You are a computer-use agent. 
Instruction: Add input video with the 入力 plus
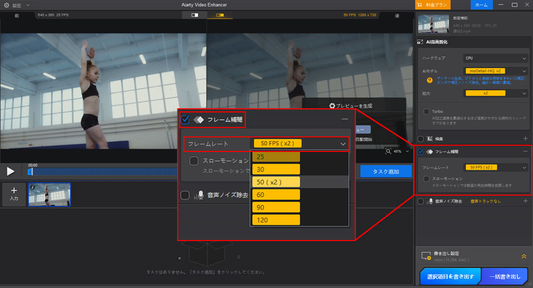tap(14, 194)
